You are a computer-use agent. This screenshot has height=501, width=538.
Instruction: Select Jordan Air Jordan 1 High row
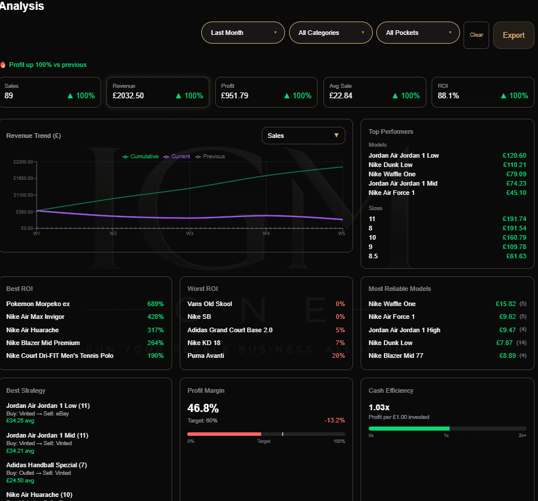[x=447, y=330]
